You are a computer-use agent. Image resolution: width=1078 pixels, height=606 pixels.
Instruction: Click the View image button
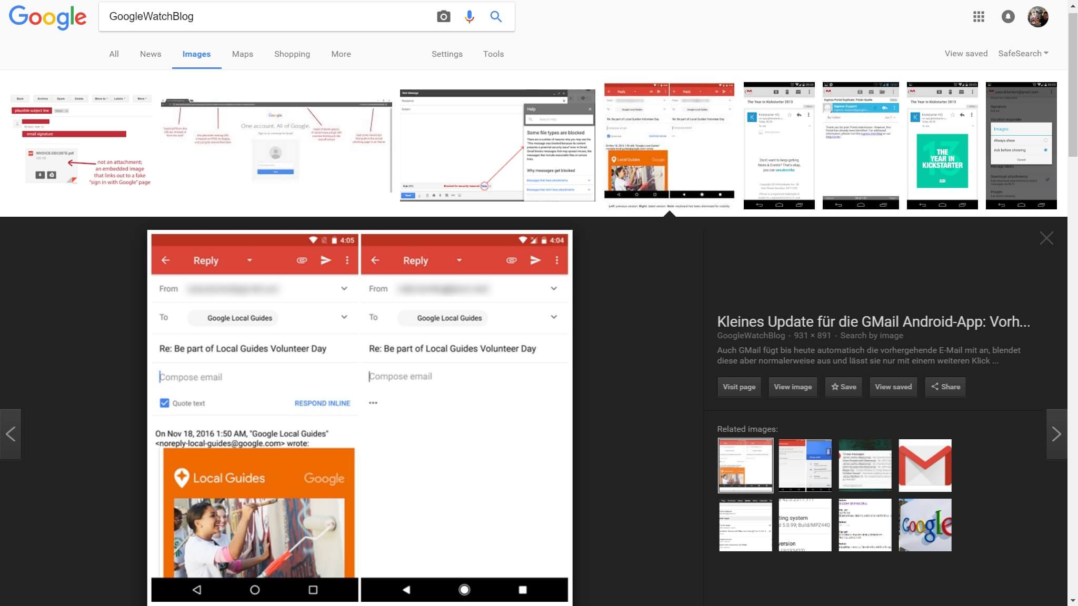pos(793,387)
